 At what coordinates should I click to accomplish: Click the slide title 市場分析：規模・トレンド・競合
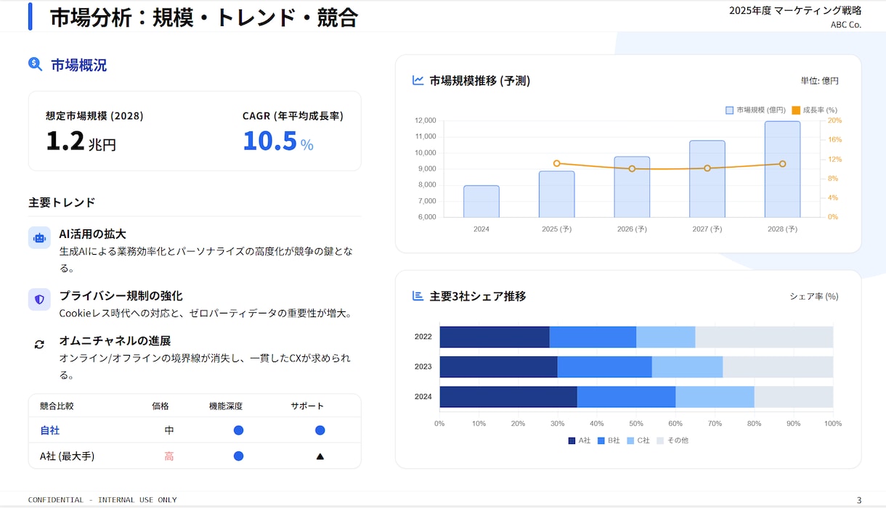point(204,17)
